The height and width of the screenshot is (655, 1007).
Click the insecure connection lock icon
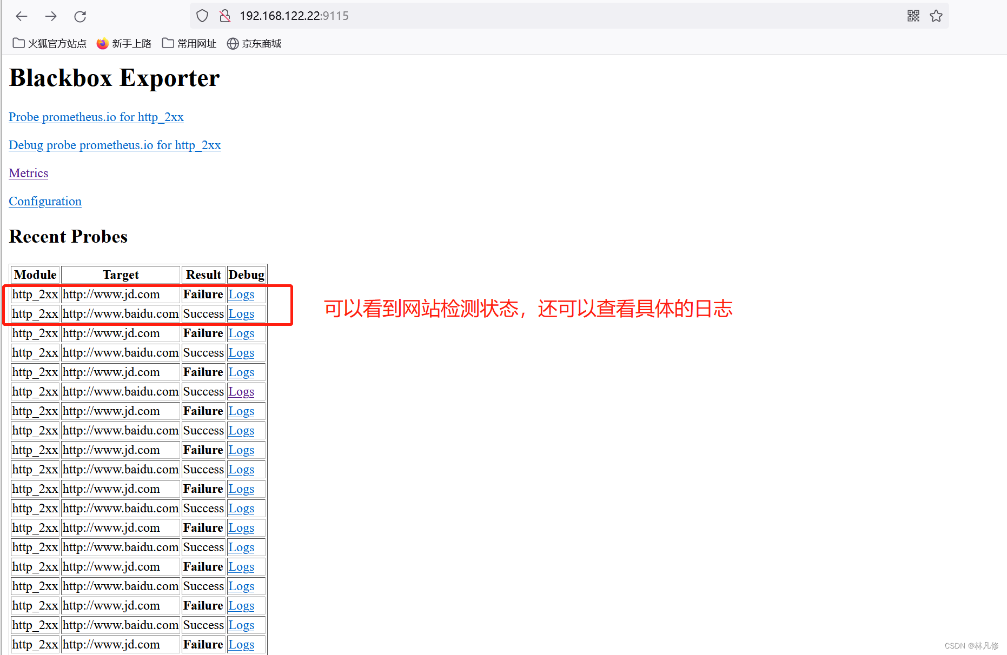pyautogui.click(x=225, y=16)
